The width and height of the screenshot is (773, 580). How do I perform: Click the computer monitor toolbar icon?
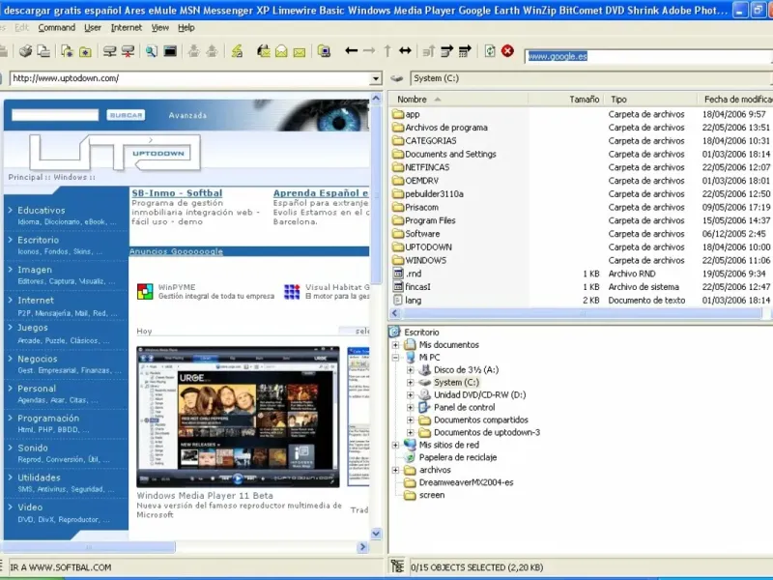tap(324, 51)
